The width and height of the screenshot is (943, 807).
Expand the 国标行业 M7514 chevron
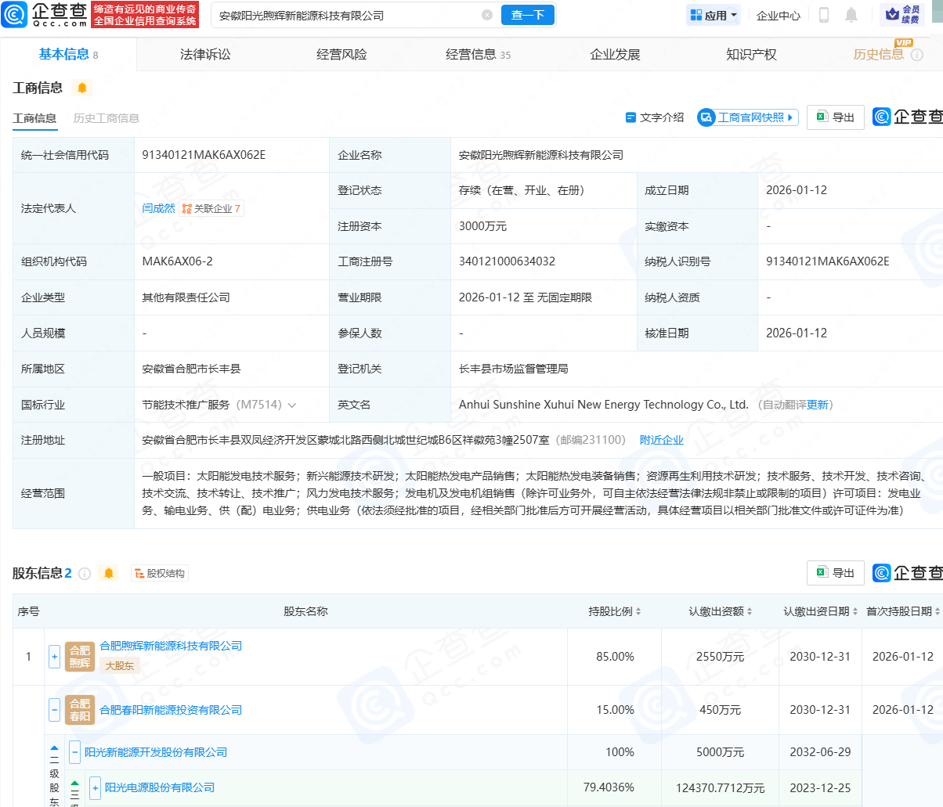tap(292, 405)
